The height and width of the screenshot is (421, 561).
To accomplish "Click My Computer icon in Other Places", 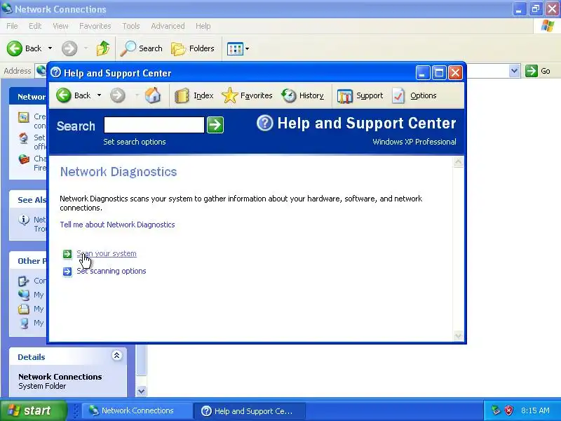I will point(24,323).
